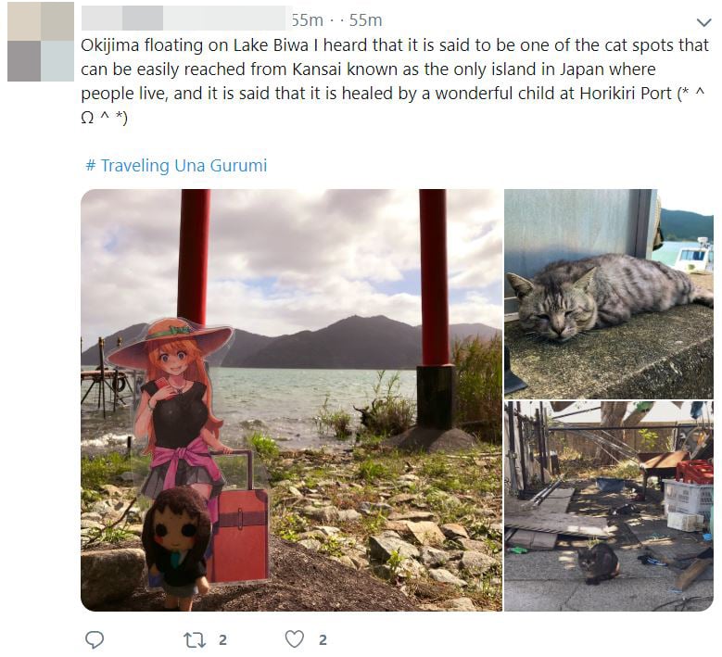The height and width of the screenshot is (657, 722).
Task: Open the cat in yard photo
Action: (609, 507)
